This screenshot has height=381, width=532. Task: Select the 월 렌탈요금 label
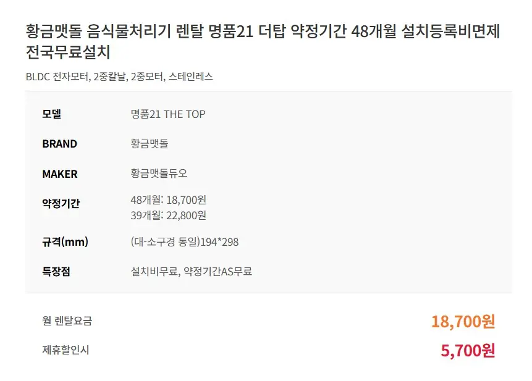(x=67, y=320)
